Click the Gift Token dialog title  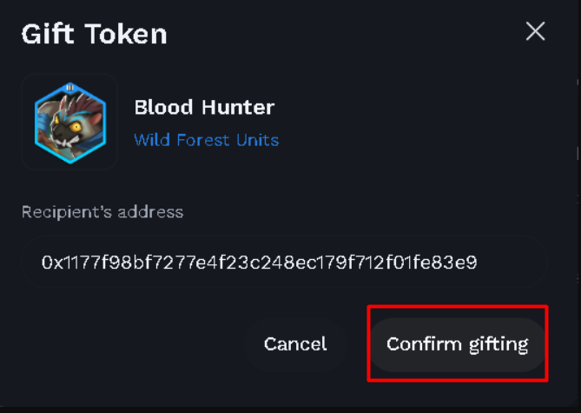click(94, 34)
